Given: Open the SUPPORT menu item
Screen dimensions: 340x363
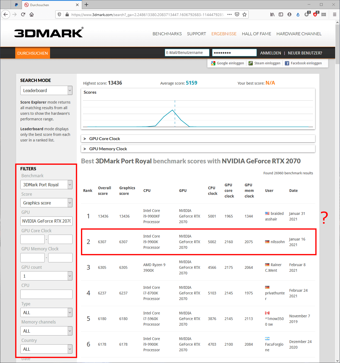Looking at the screenshot, I should [x=197, y=34].
